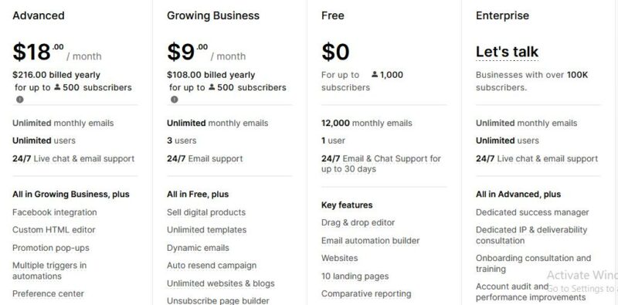This screenshot has height=305, width=618.
Task: Click info icon under Growing Business subscribers
Action: click(175, 100)
